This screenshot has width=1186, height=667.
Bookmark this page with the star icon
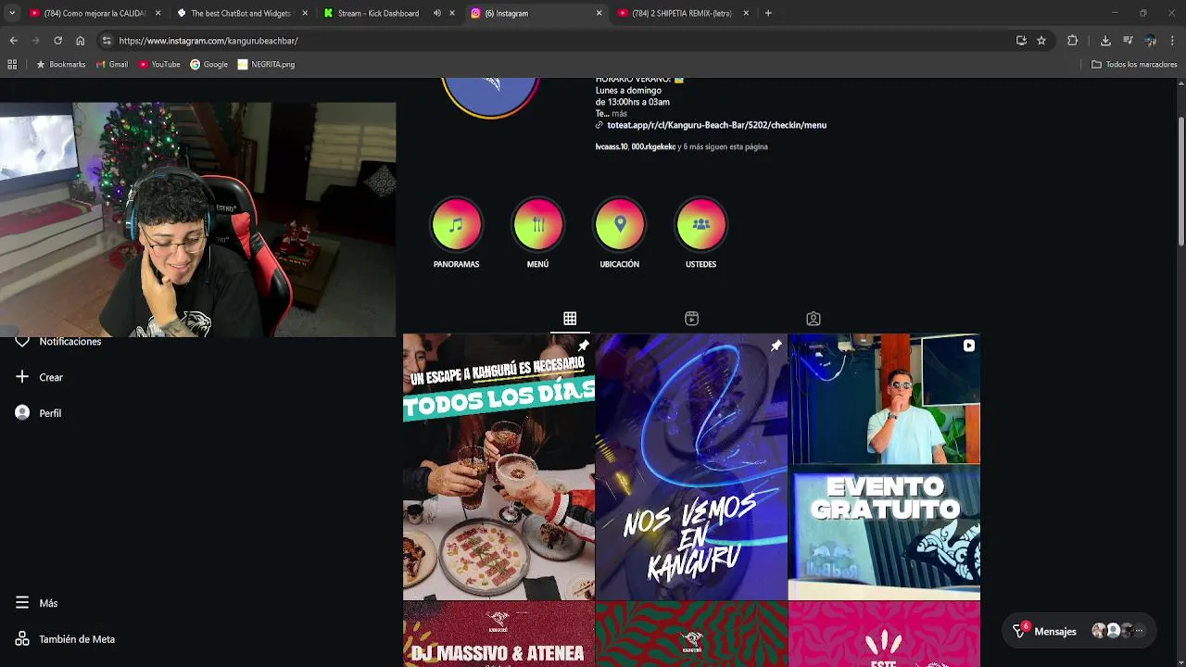(1041, 41)
